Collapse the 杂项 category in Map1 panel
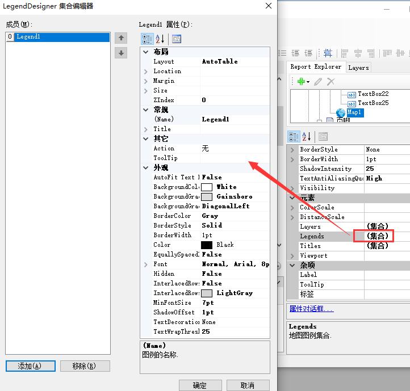410x391 pixels. click(x=292, y=265)
